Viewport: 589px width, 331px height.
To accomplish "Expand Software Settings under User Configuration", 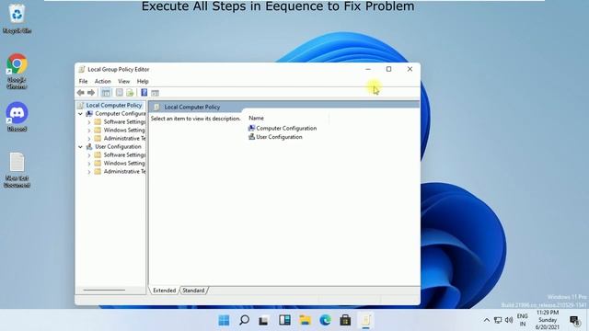I will (89, 155).
